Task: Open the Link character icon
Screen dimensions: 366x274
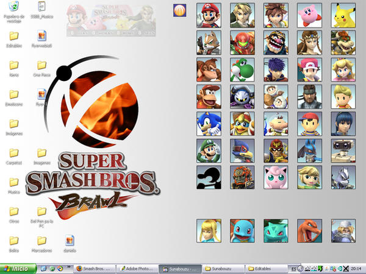Action: 242,15
